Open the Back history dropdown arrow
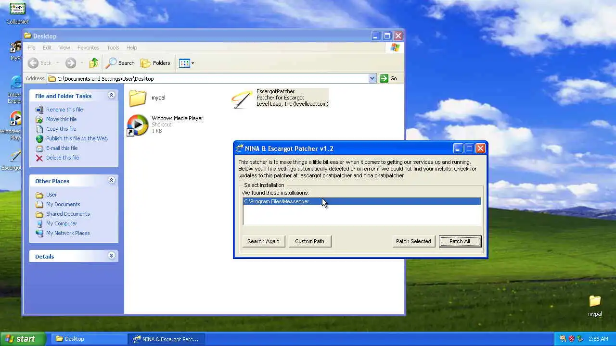This screenshot has height=346, width=616. (x=58, y=63)
